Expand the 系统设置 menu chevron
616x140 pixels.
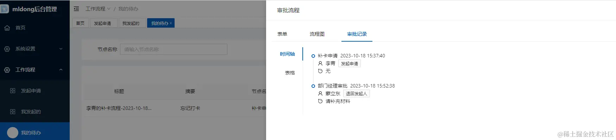coord(61,49)
